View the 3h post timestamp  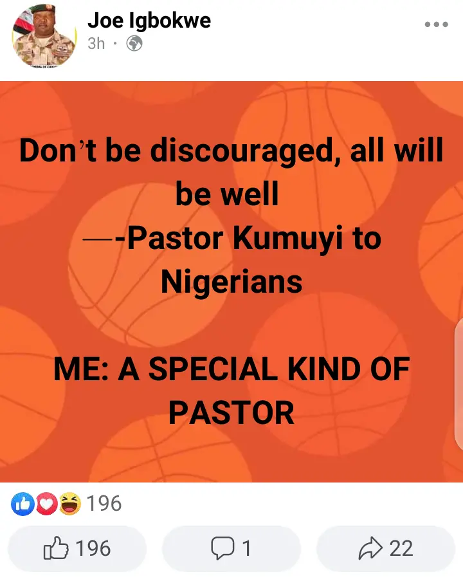pyautogui.click(x=96, y=44)
